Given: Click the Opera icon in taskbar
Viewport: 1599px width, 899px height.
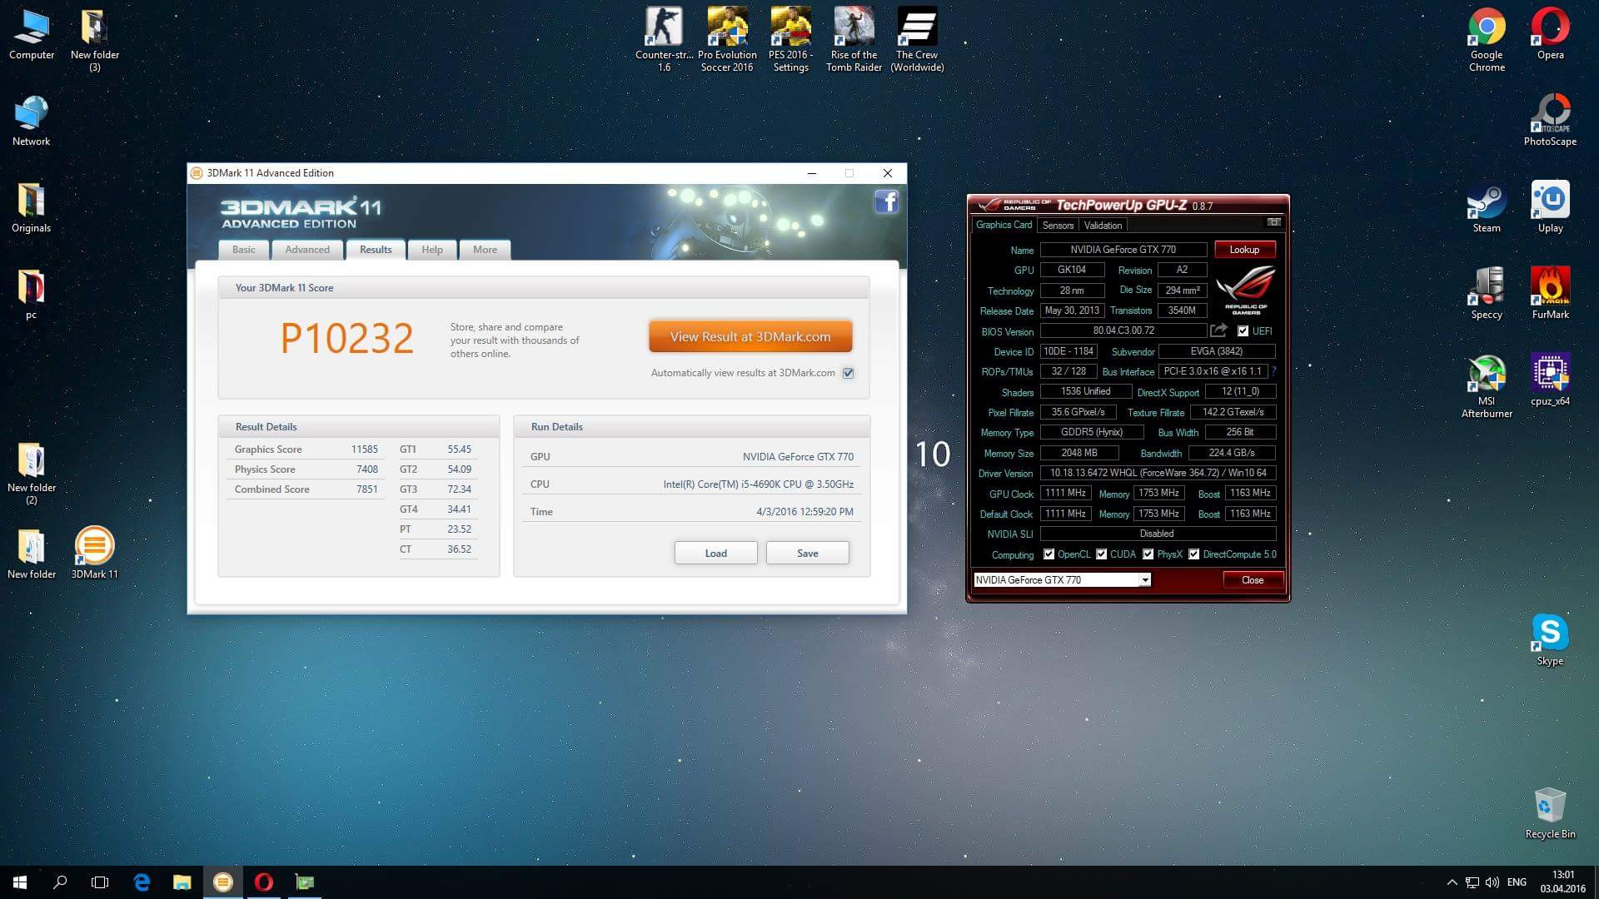Looking at the screenshot, I should click(x=263, y=882).
